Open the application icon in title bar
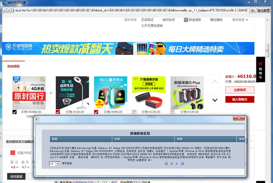 pos(4,3)
